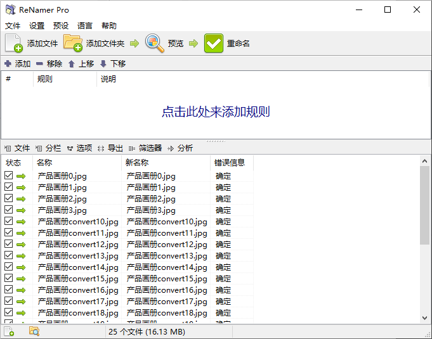Screen dimensions: 432x339
Task: Open the 语言 language menu
Action: [85, 26]
